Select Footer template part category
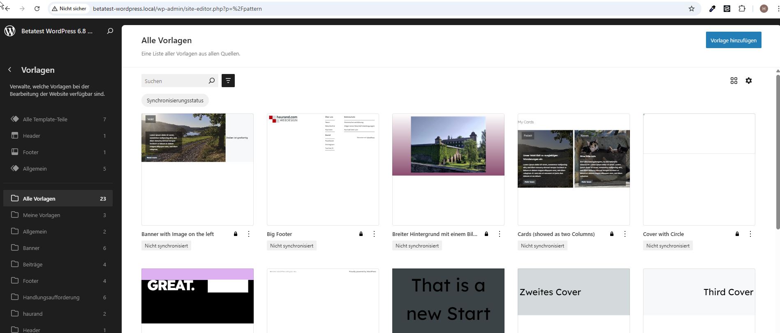This screenshot has height=333, width=780. [58, 152]
